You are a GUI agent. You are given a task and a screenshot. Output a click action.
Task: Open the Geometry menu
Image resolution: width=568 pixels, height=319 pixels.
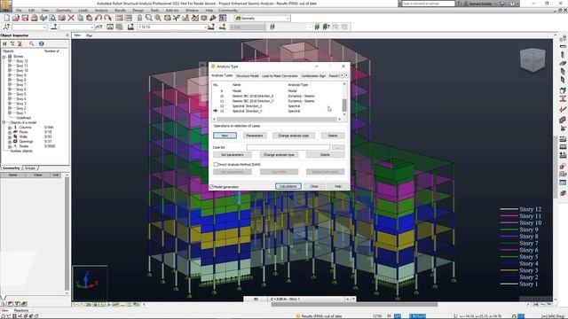(x=64, y=11)
